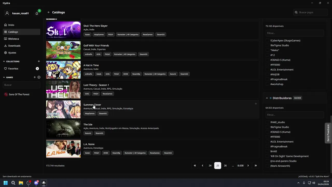Screen dimensions: 332x187
Task: Click the ellipsis pagination button
Action: (x=233, y=165)
